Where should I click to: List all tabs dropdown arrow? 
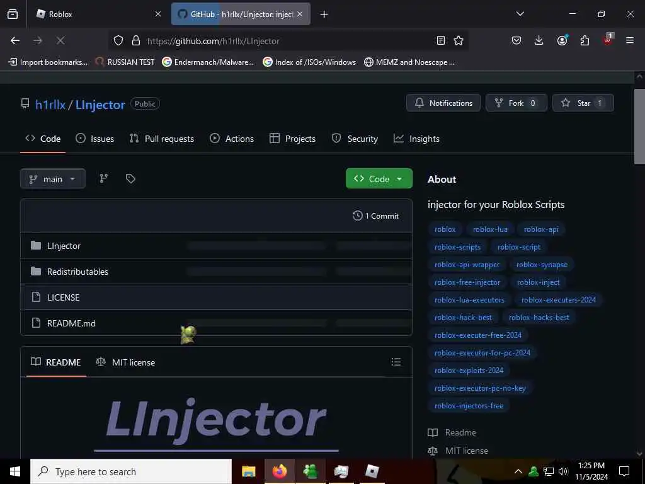pyautogui.click(x=520, y=14)
